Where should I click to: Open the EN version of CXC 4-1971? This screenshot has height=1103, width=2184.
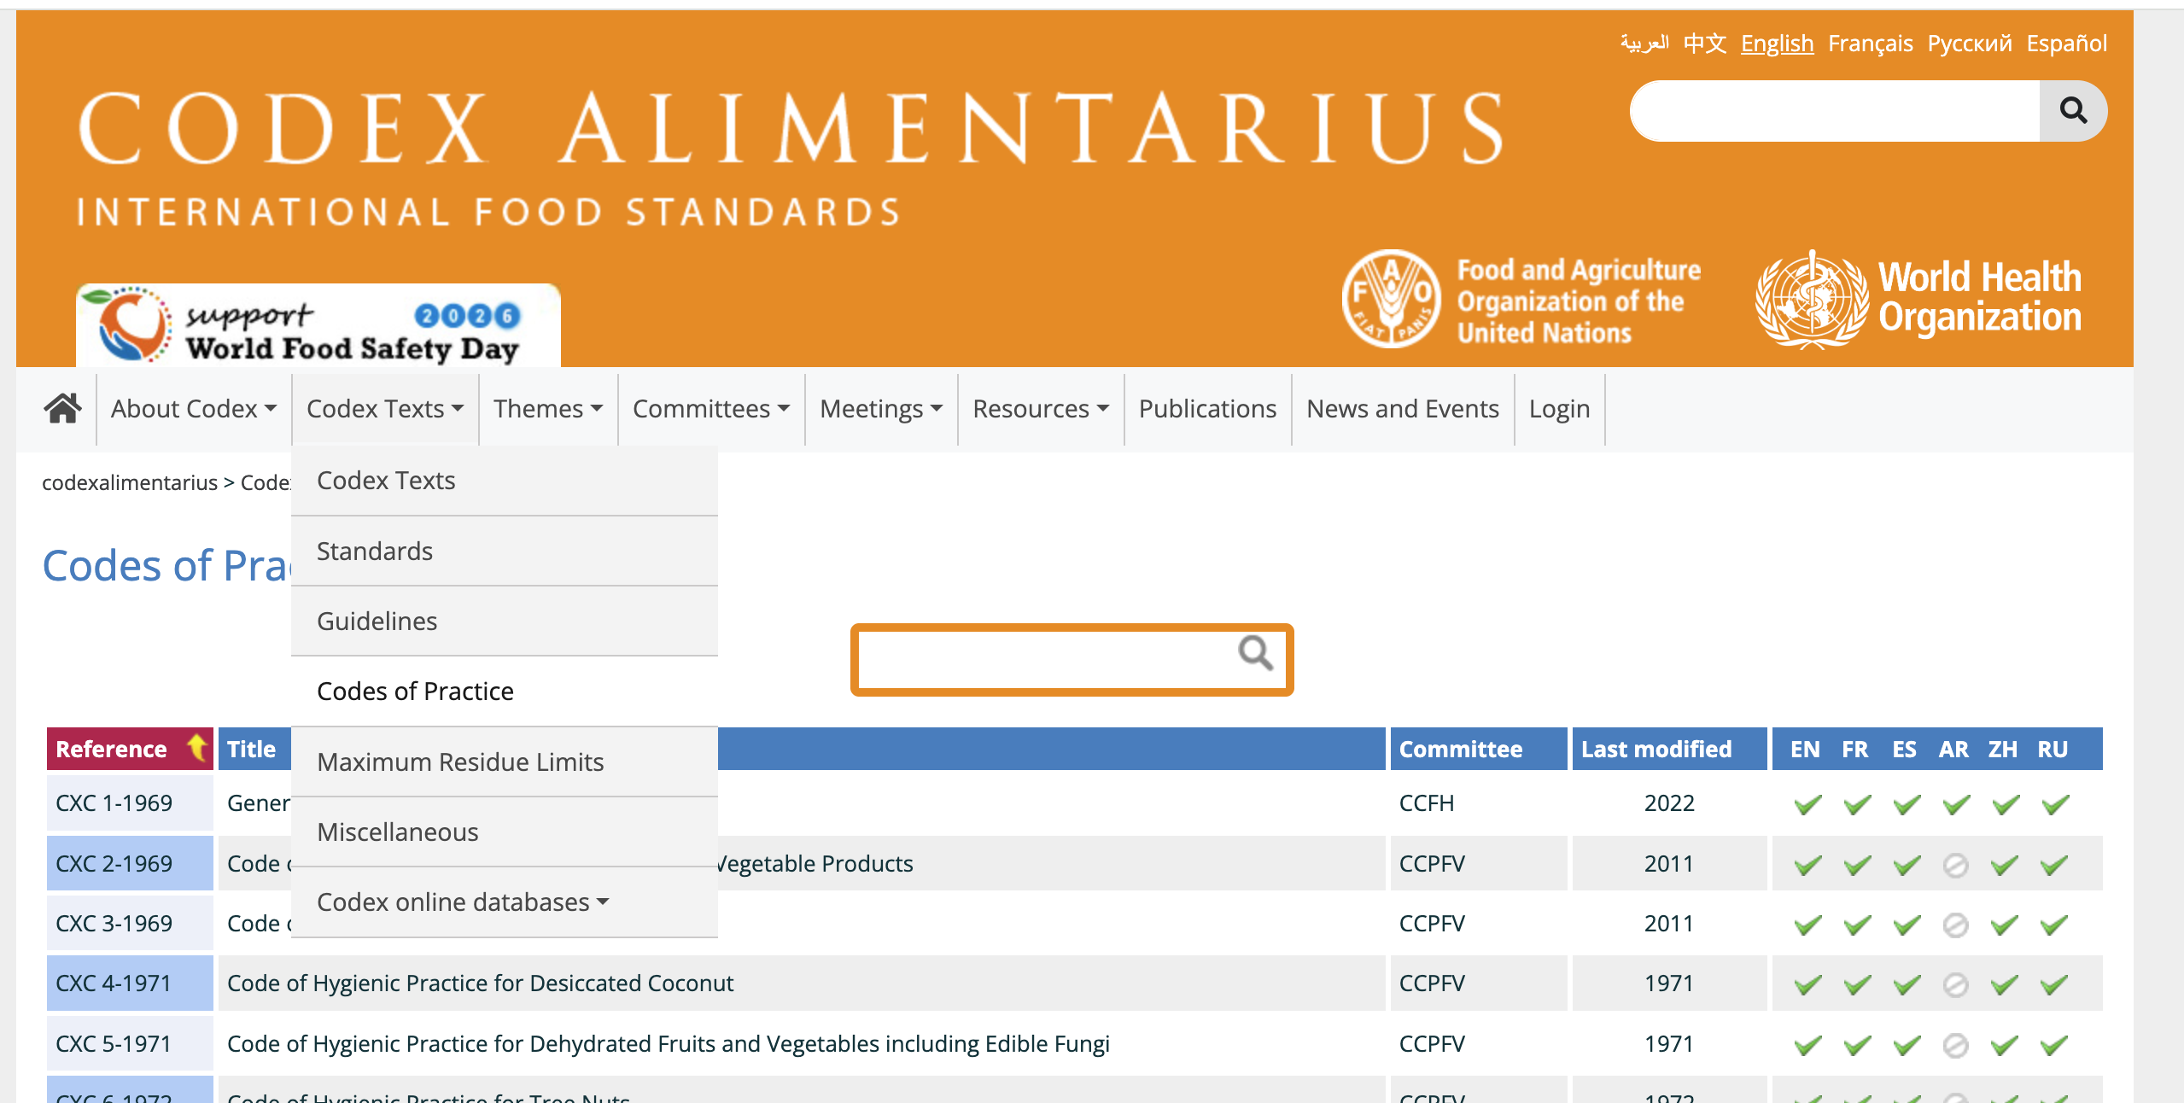click(x=1807, y=984)
